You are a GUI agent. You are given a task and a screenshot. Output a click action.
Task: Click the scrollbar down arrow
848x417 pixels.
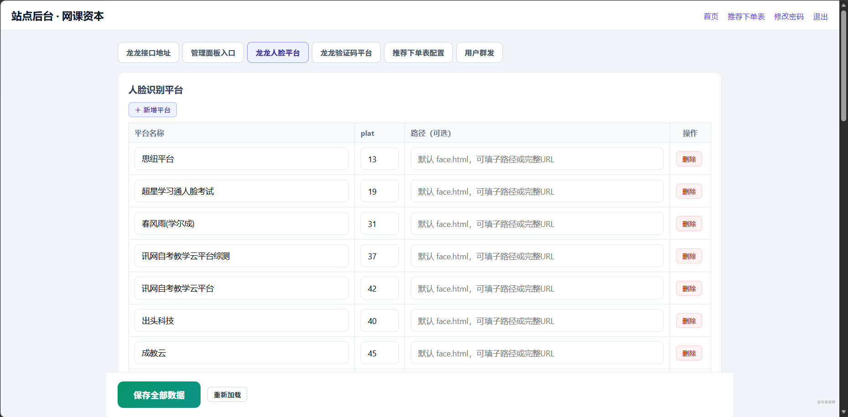843,412
